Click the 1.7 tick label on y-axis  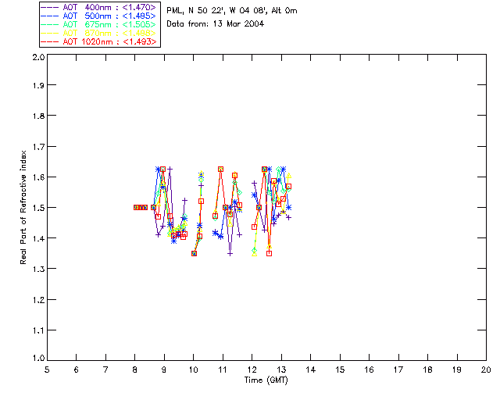coord(38,147)
